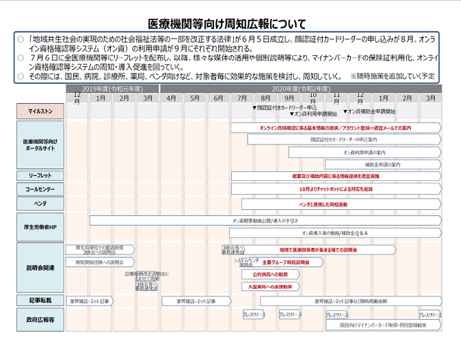Click the 10月よりチャットボットによる対応も追加 bar

coord(336,189)
